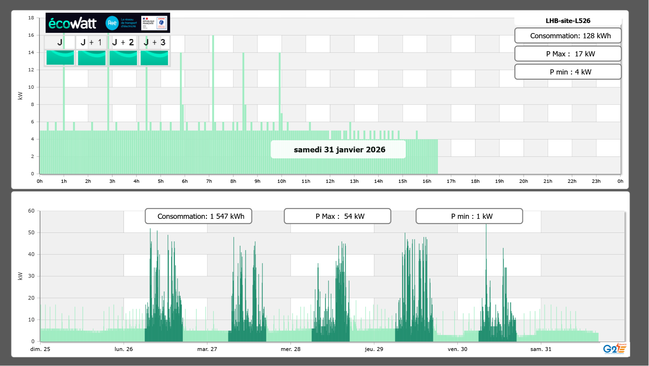Viewport: 649px width, 366px height.
Task: Click the samedi 31 janvier 2026 date label
Action: click(339, 150)
